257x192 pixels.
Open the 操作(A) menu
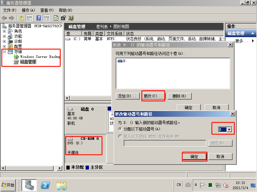[x=28, y=10]
